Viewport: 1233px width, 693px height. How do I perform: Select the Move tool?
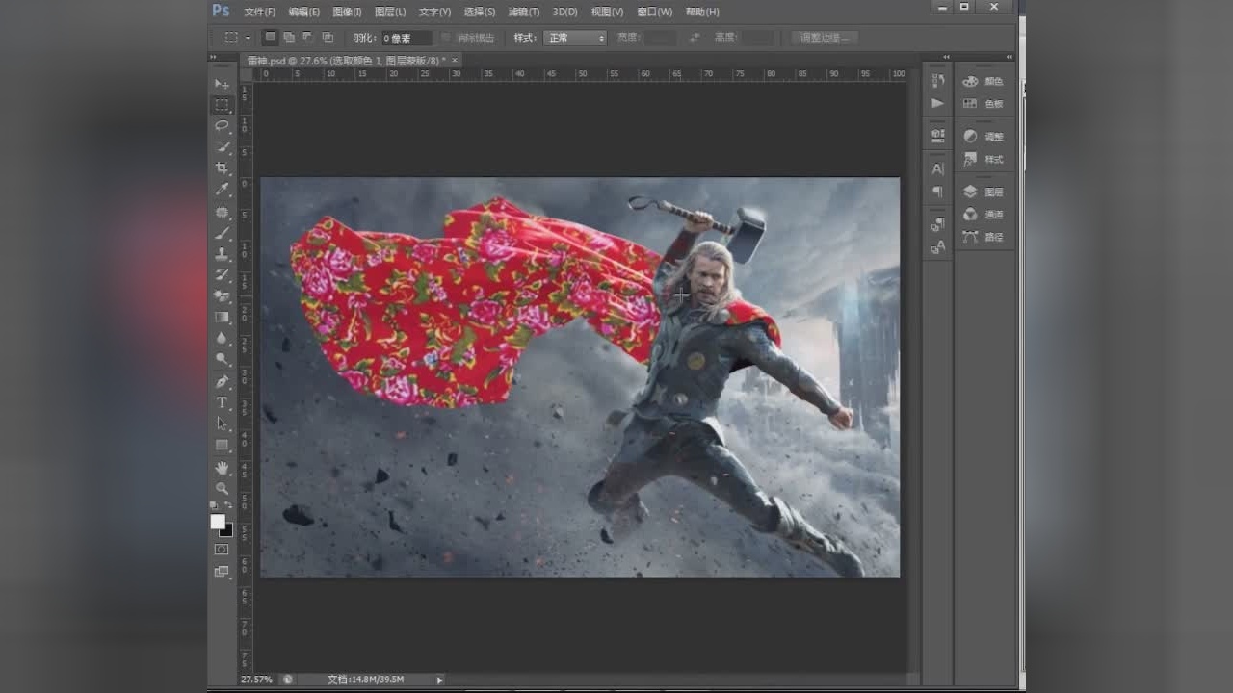coord(223,85)
